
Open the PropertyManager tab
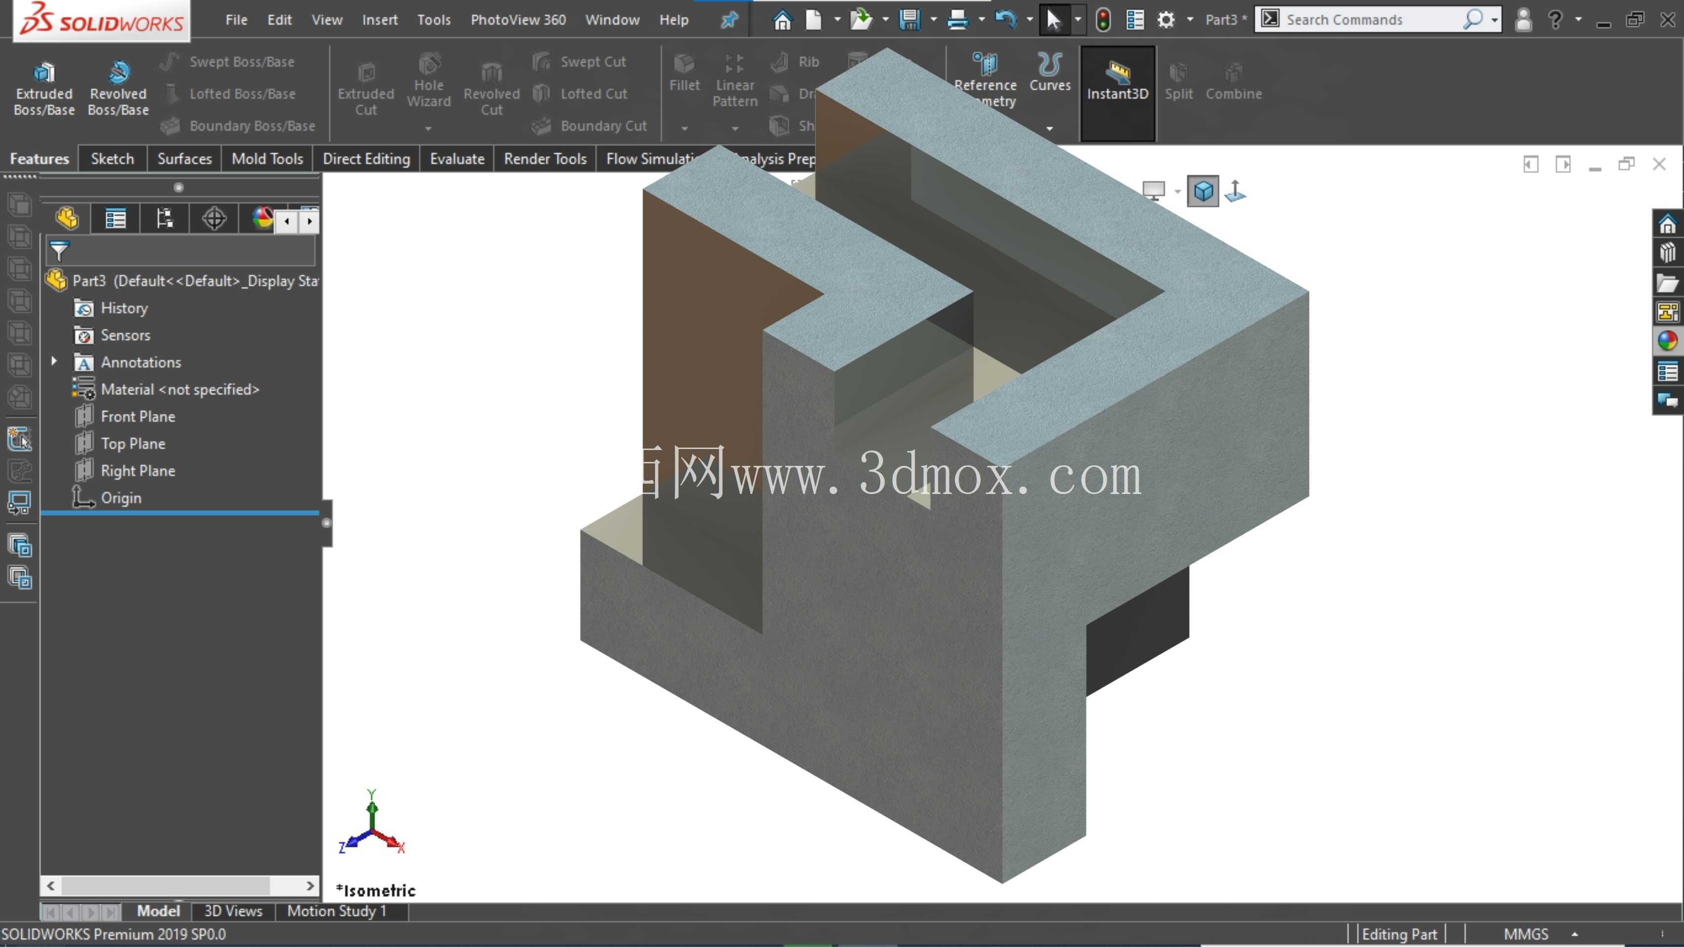point(116,218)
